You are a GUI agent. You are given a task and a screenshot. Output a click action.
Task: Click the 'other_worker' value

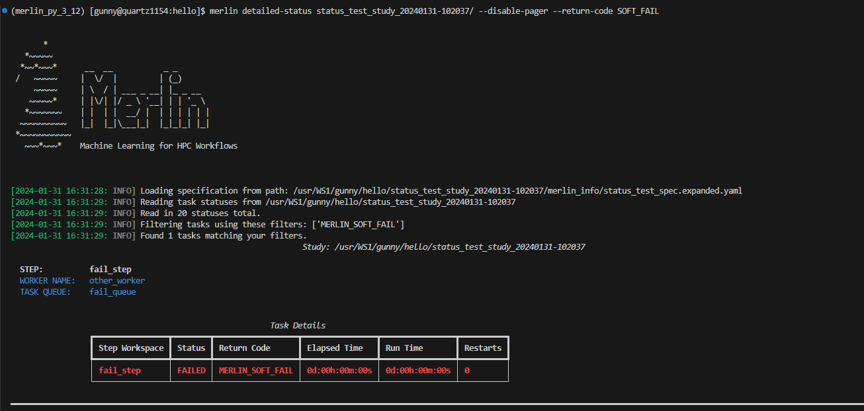click(117, 281)
